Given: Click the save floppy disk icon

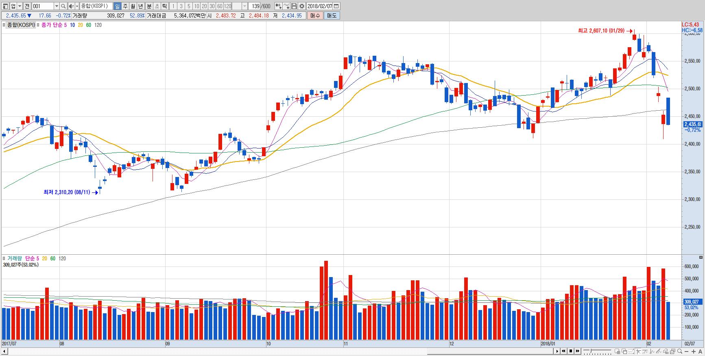Looking at the screenshot, I should [x=294, y=6].
